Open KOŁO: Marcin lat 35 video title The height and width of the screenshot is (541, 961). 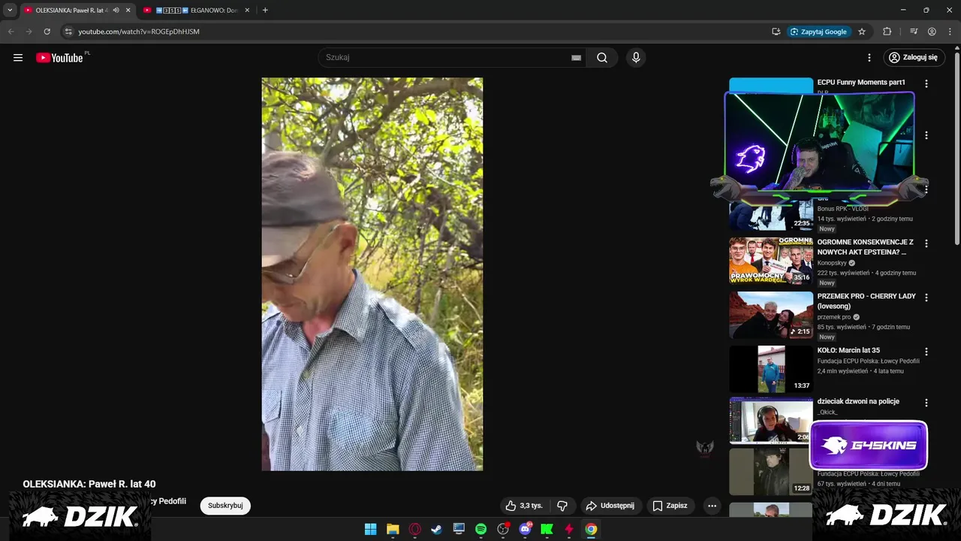pyautogui.click(x=848, y=350)
